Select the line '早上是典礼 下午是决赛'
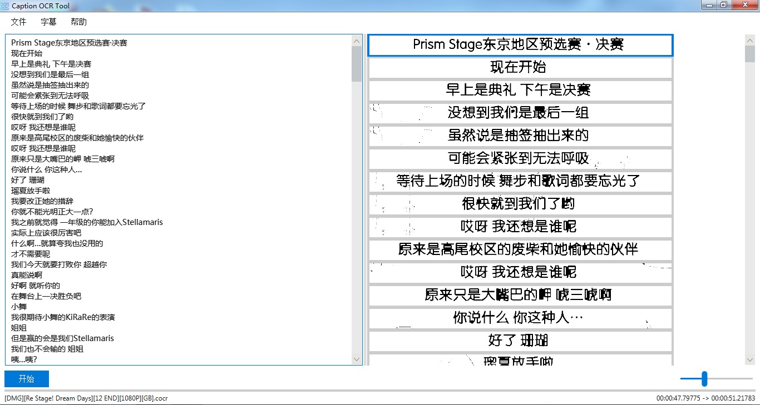 click(51, 64)
